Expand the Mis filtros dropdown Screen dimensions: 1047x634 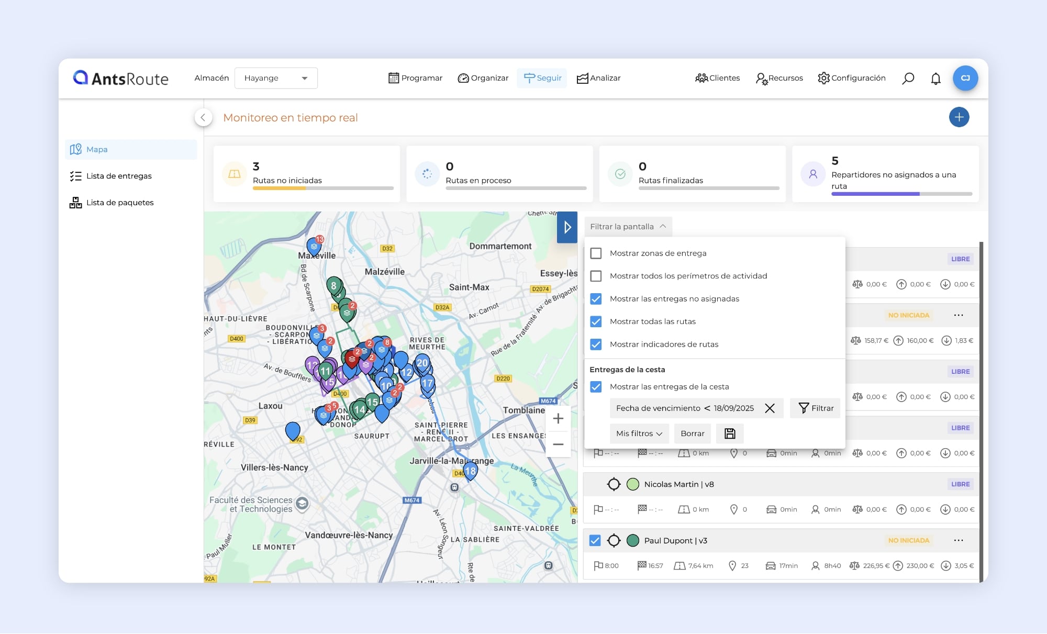pyautogui.click(x=639, y=433)
